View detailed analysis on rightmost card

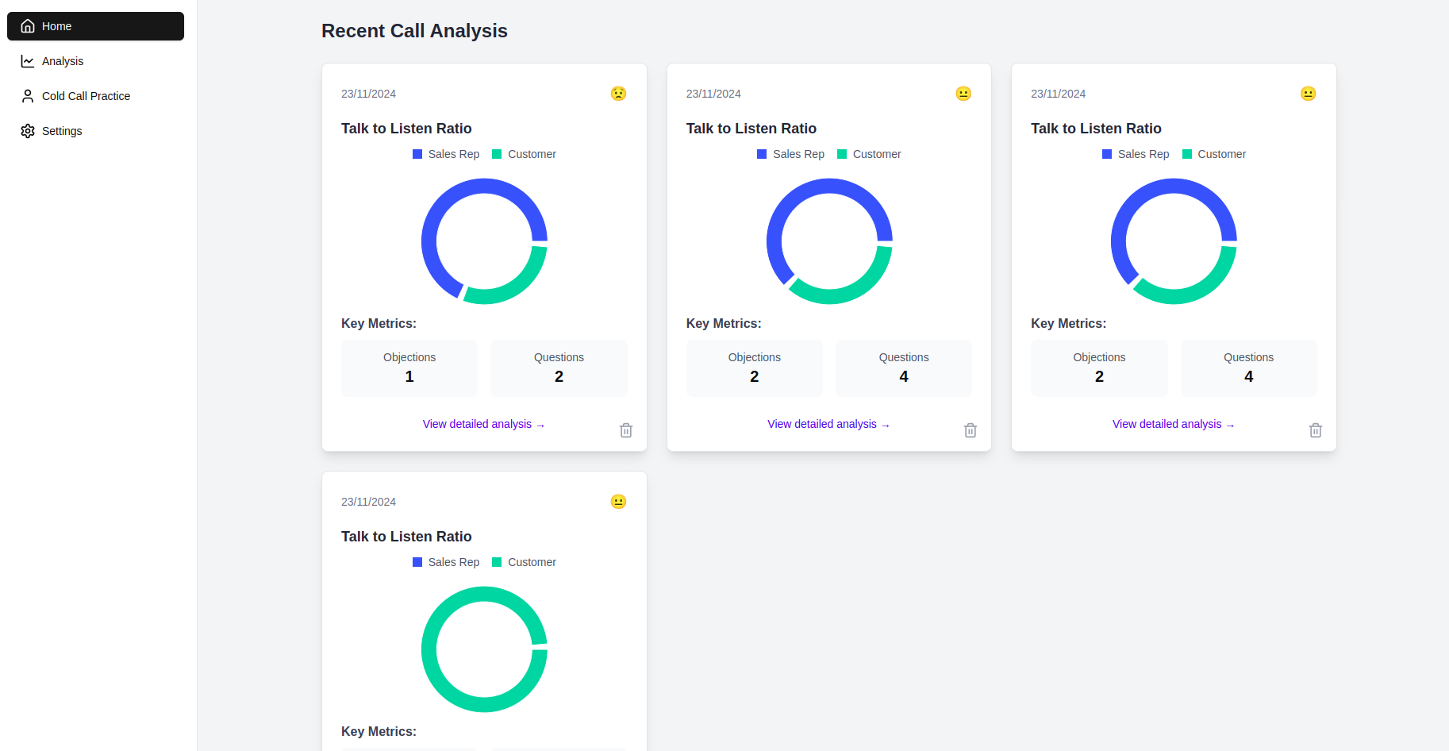point(1174,424)
